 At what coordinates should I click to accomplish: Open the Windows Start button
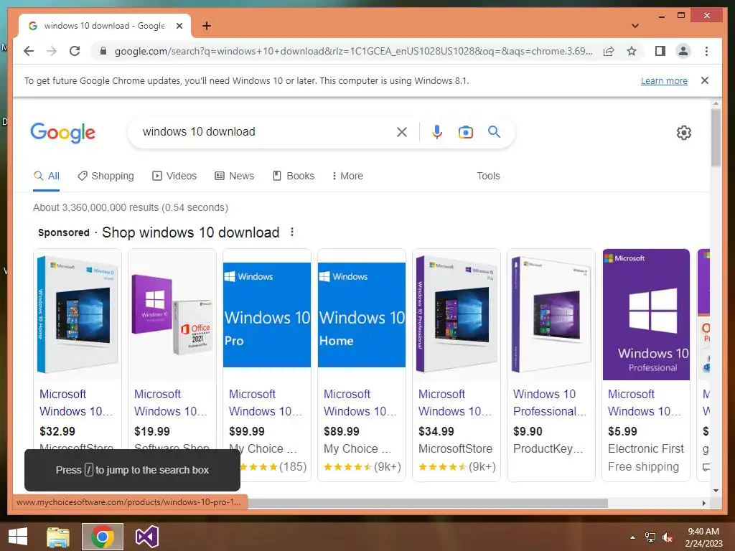pyautogui.click(x=18, y=537)
